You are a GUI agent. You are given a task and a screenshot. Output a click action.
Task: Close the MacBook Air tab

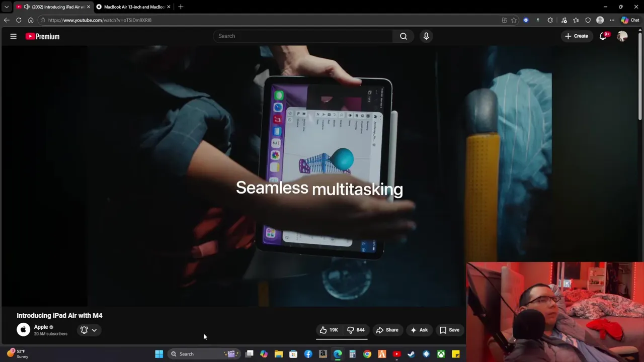(169, 7)
